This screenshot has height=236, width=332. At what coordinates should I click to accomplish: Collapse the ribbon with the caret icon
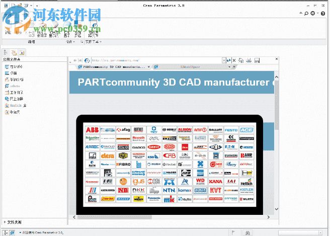(301, 13)
